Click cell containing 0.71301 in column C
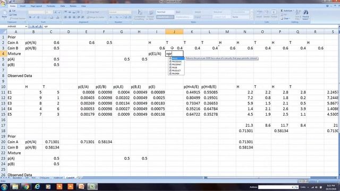 click(51, 142)
